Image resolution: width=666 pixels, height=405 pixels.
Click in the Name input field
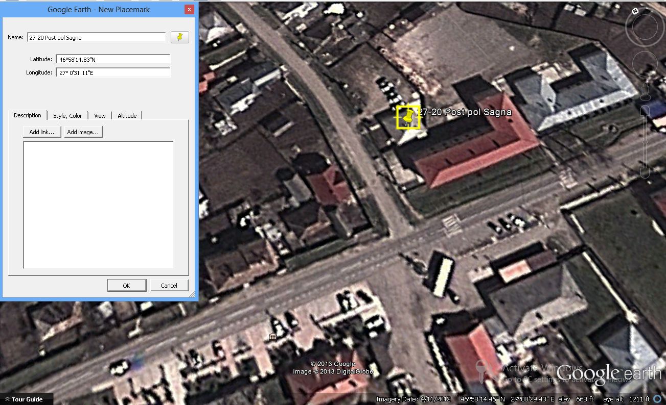click(x=96, y=37)
